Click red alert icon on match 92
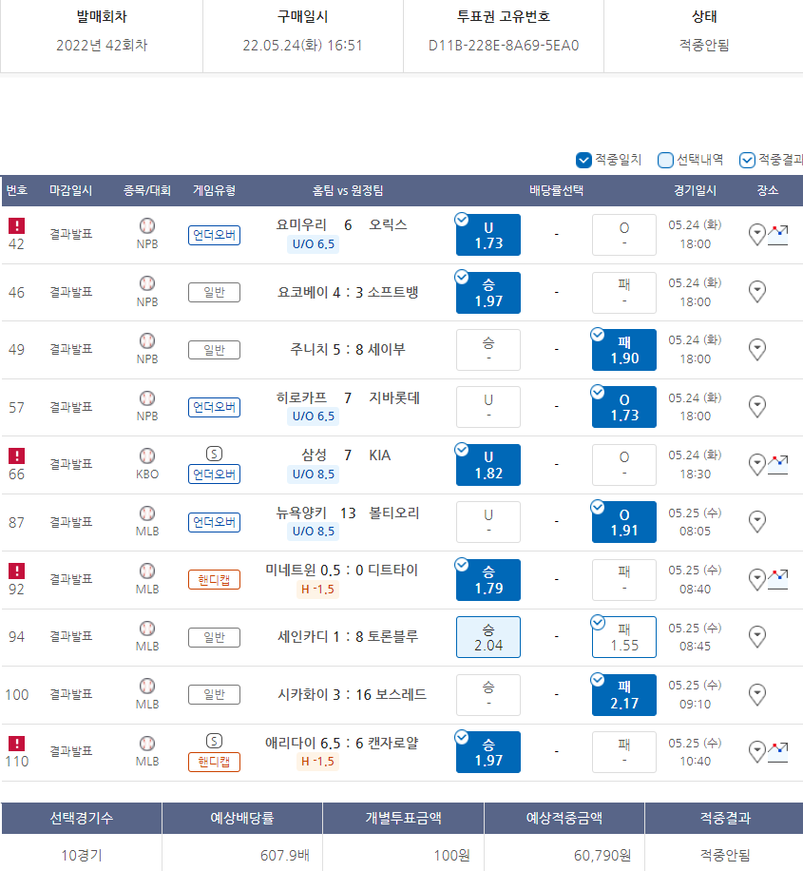This screenshot has height=871, width=803. [x=17, y=571]
